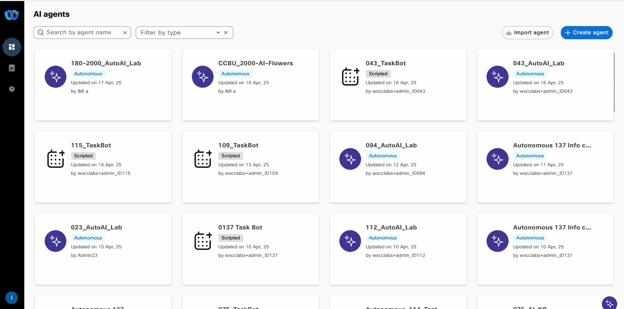Open the CCBU_2000-AI-Flowers agent card title
624x309 pixels.
click(255, 63)
